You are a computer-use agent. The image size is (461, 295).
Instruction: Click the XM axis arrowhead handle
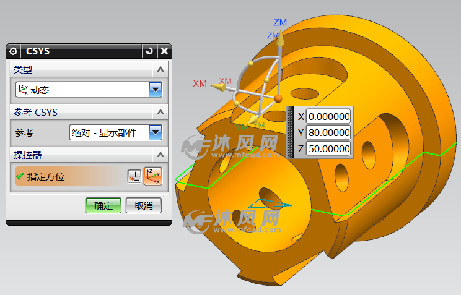[218, 87]
